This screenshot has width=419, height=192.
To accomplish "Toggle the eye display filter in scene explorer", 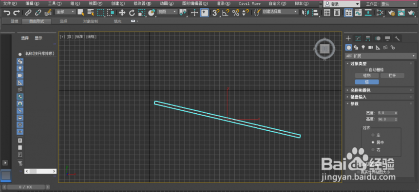I will (x=20, y=132).
